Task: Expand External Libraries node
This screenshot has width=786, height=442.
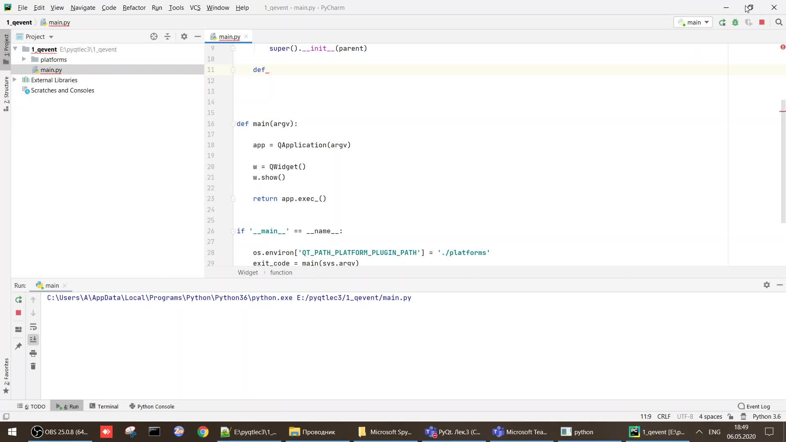Action: pyautogui.click(x=15, y=79)
